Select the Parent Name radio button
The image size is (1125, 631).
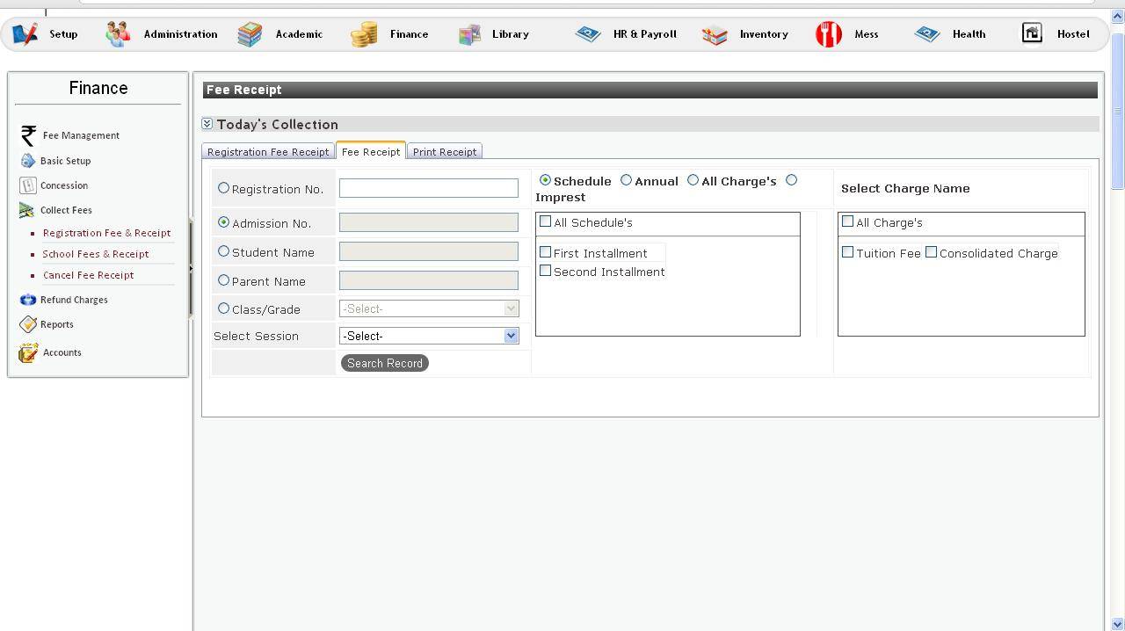(x=223, y=280)
